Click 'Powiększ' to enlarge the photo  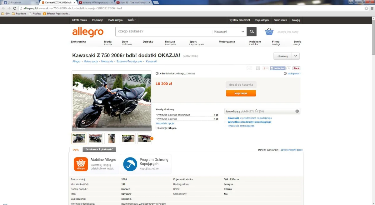click(79, 128)
